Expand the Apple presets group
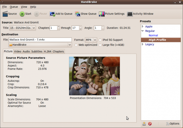The width and height of the screenshot is (183, 128). [x=143, y=27]
